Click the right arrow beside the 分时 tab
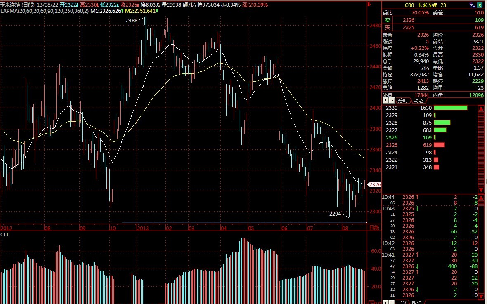The width and height of the screenshot is (487, 304). point(392,101)
